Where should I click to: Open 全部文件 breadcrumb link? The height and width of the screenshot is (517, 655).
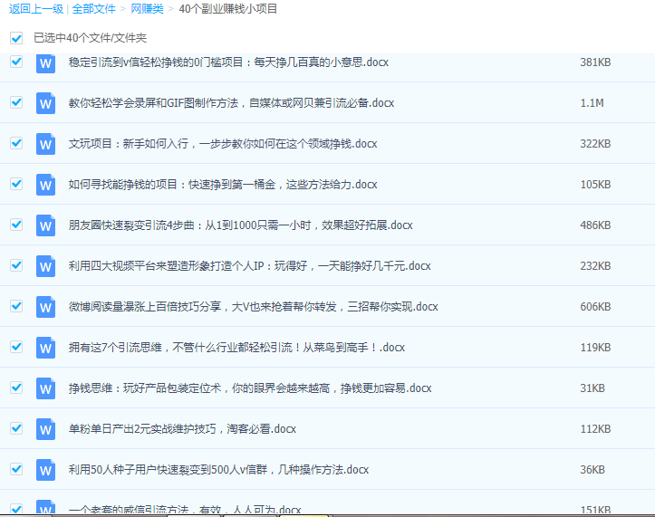pyautogui.click(x=93, y=9)
